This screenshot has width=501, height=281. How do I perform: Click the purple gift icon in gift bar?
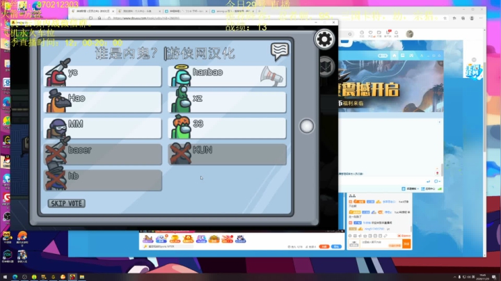pos(201,239)
